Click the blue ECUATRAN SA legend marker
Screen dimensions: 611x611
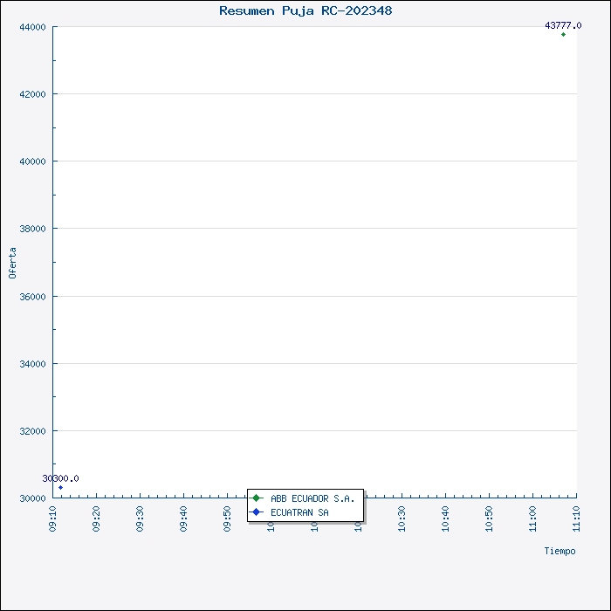click(257, 512)
